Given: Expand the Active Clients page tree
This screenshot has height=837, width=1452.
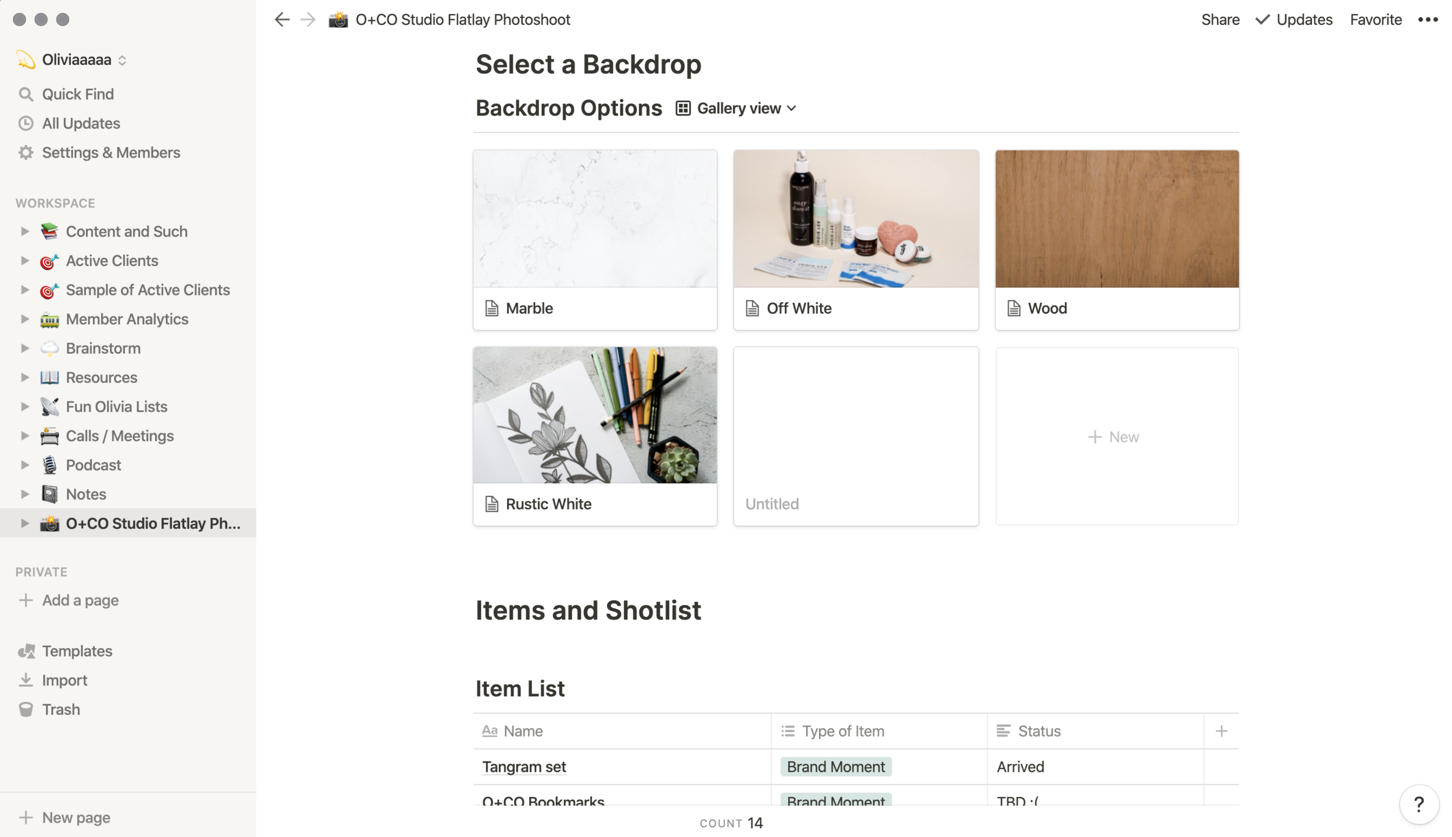Looking at the screenshot, I should pos(24,261).
